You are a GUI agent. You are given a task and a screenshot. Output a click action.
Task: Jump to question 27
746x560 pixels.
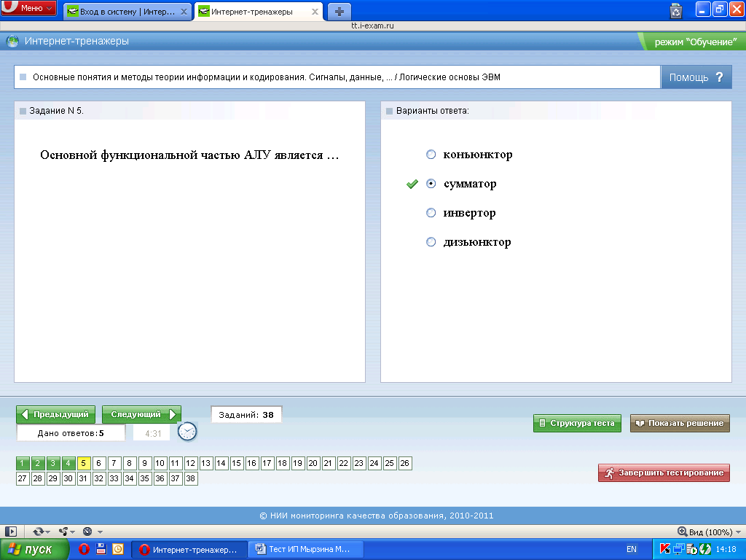[x=22, y=478]
